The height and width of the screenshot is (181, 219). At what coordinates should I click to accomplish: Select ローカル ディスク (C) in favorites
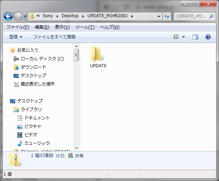click(x=42, y=58)
